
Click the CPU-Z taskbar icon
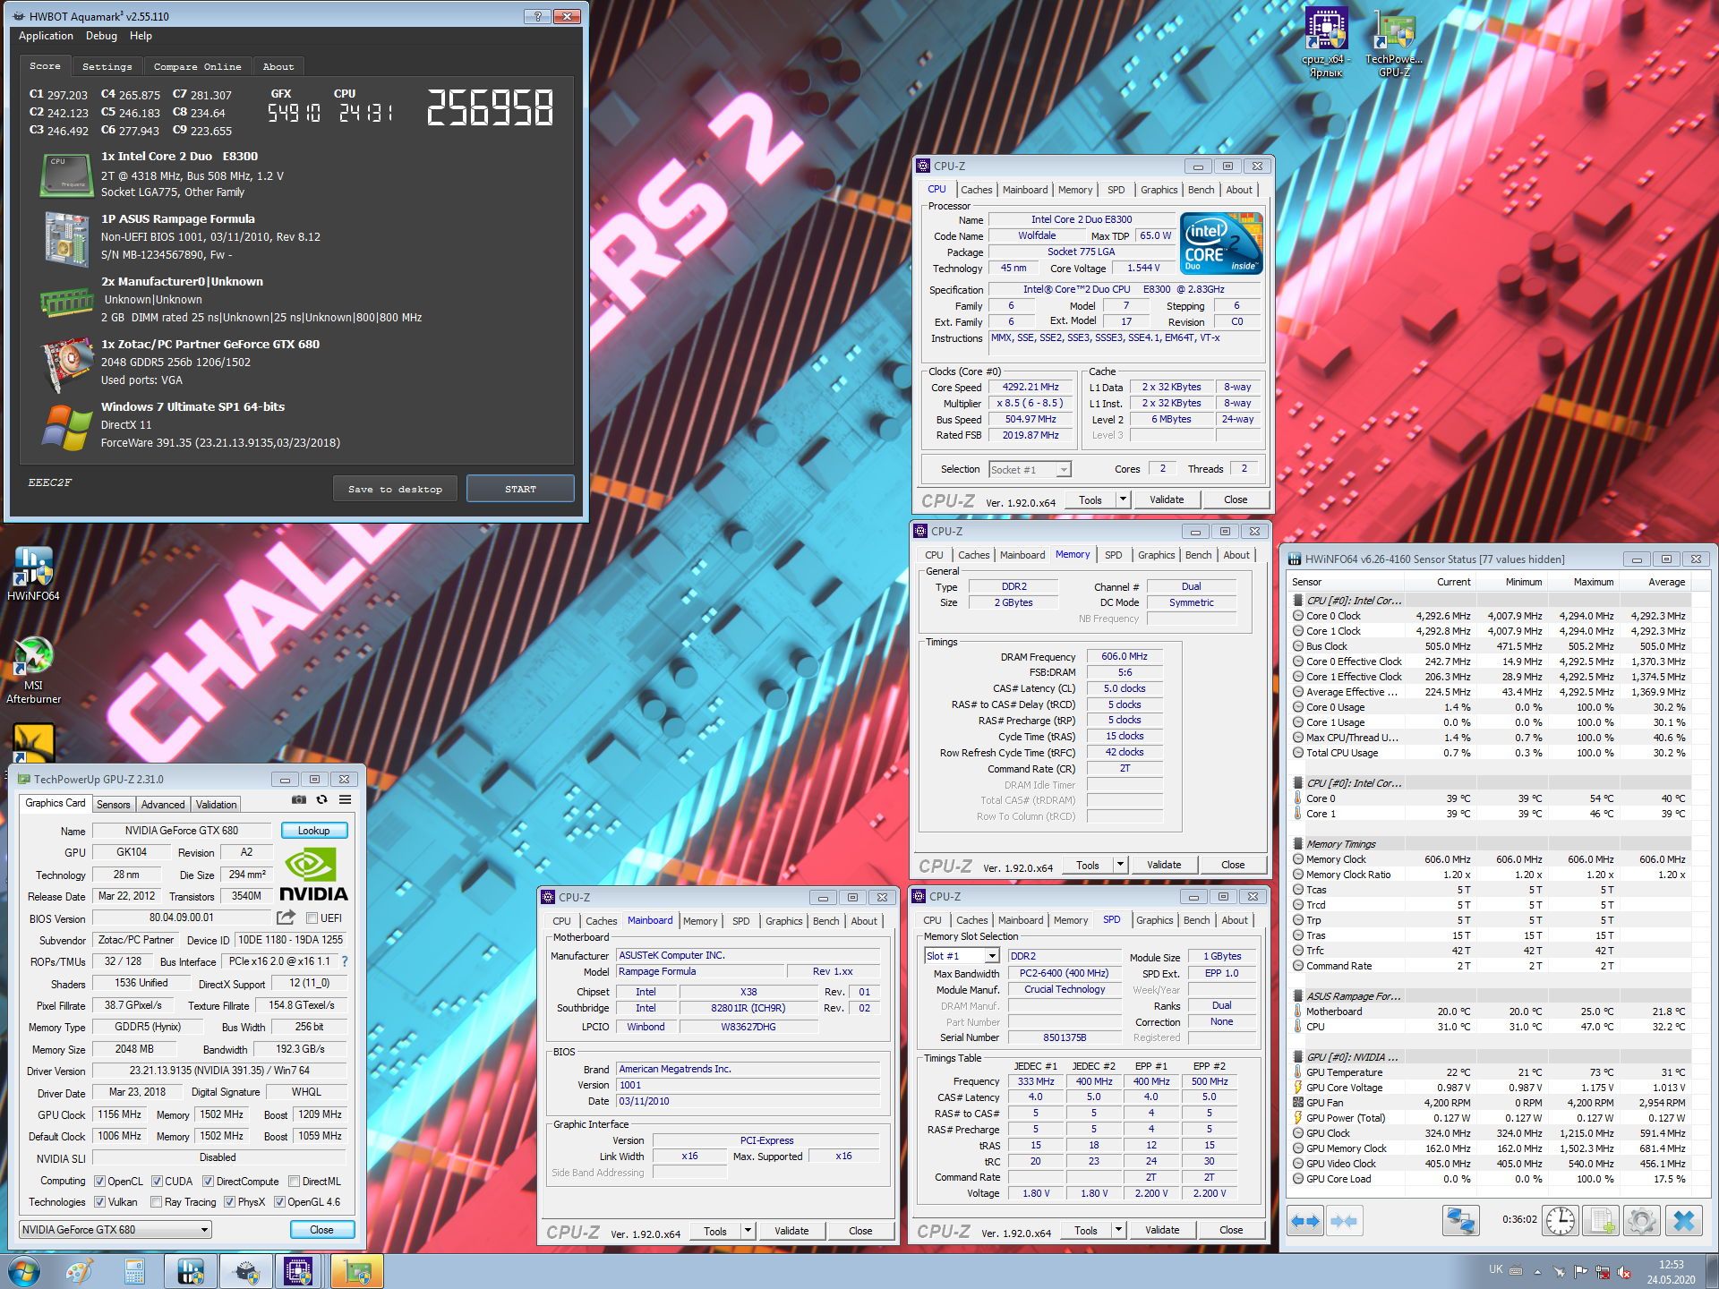pos(298,1271)
